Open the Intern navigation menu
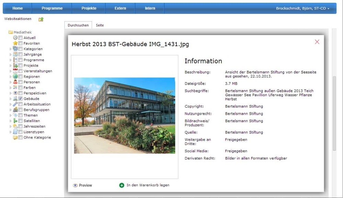The image size is (343, 198). (x=150, y=8)
